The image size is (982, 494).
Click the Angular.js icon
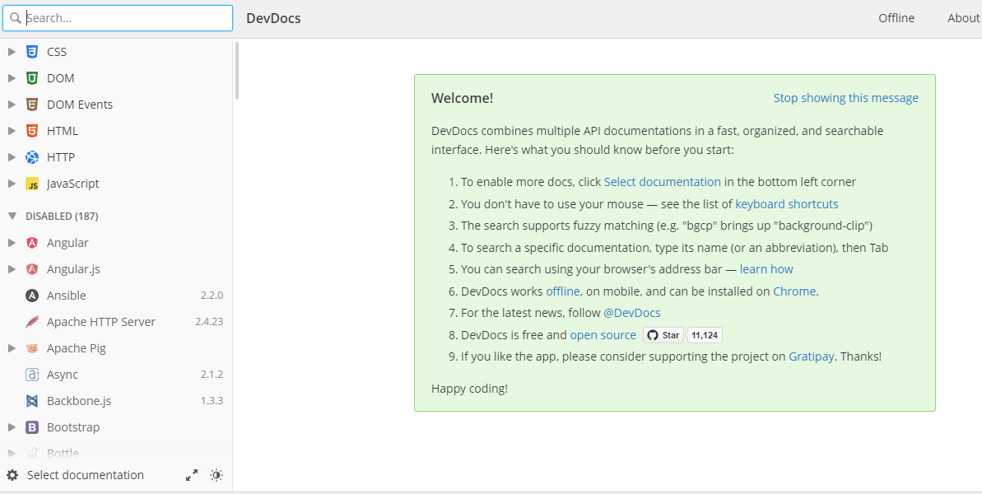(32, 269)
